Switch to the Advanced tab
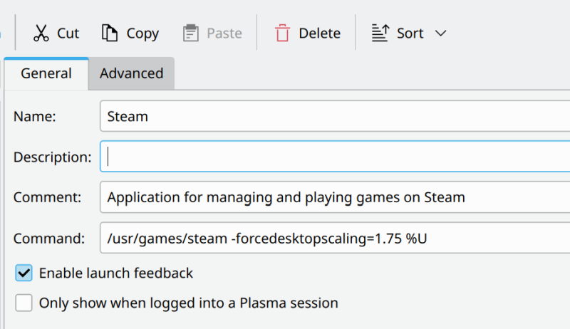The image size is (570, 329). pyautogui.click(x=131, y=73)
